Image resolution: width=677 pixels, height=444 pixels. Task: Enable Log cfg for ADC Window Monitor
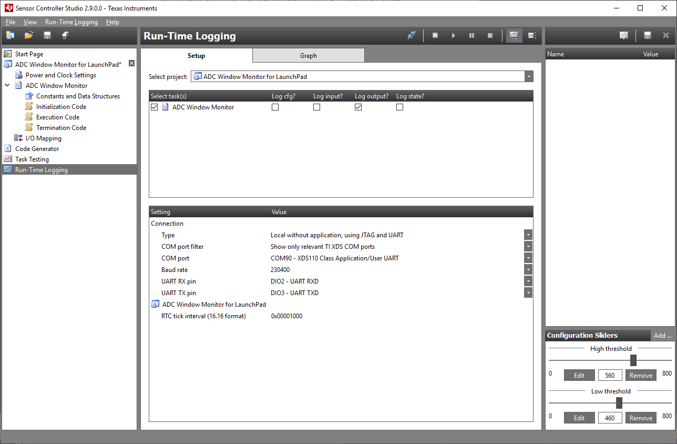pyautogui.click(x=275, y=107)
